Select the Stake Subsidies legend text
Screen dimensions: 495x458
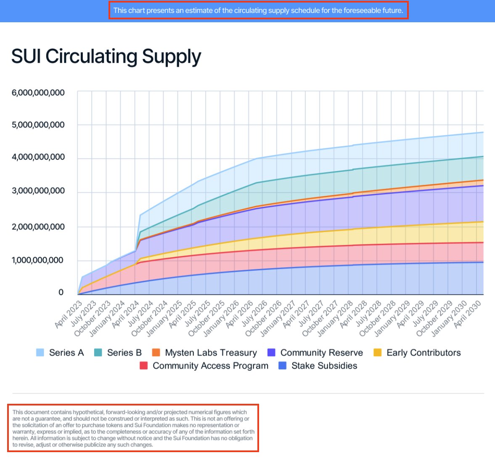[x=324, y=366]
